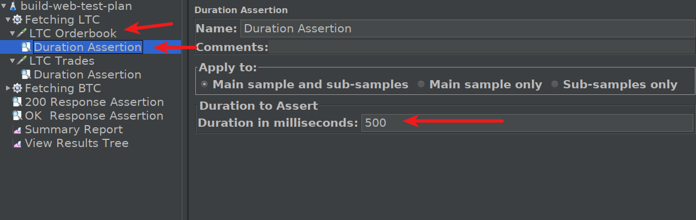Collapse the Fetching LTC tree node

tap(8, 20)
